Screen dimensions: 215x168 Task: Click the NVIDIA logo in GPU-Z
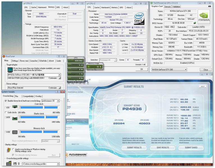[x=204, y=17]
